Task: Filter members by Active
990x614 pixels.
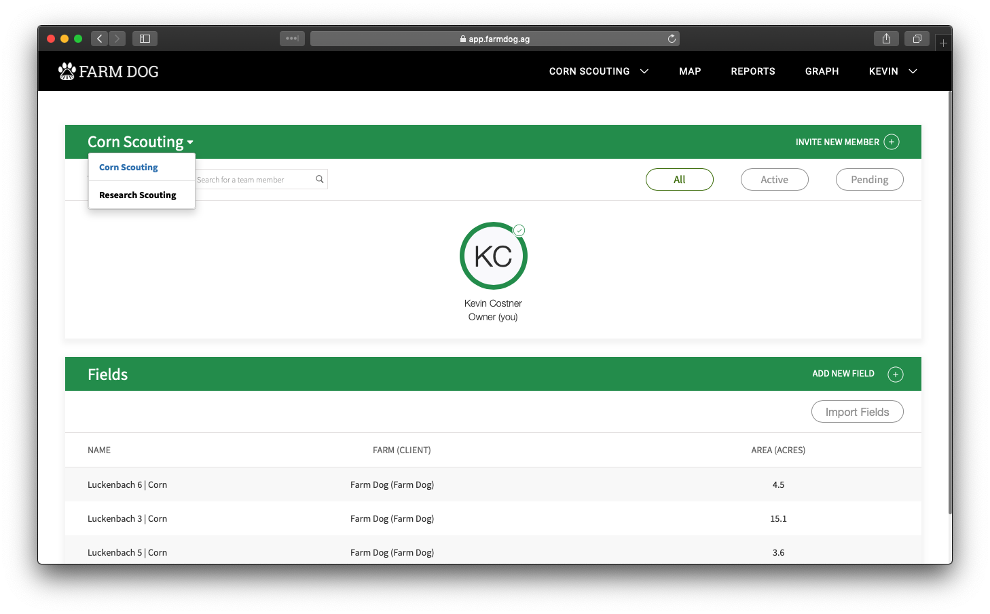Action: (x=775, y=180)
